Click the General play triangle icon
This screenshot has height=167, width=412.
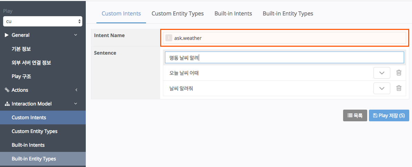coord(7,35)
